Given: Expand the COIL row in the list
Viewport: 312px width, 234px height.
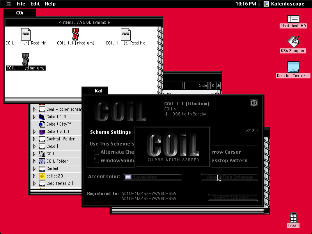Looking at the screenshot, I should point(34,154).
